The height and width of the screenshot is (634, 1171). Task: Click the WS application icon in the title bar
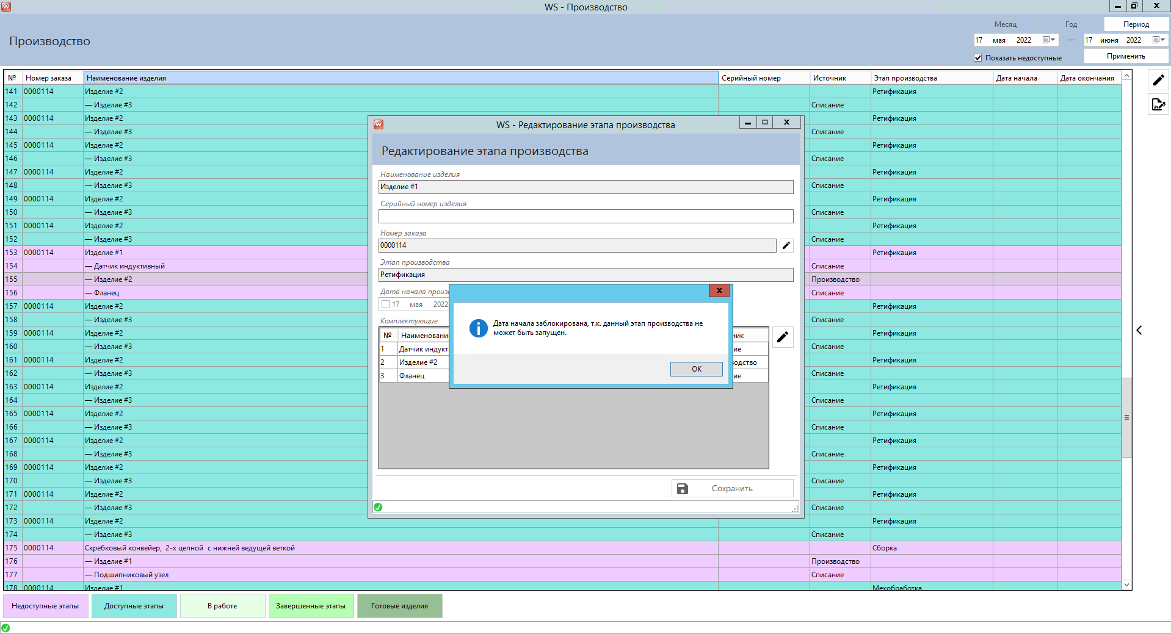point(6,7)
